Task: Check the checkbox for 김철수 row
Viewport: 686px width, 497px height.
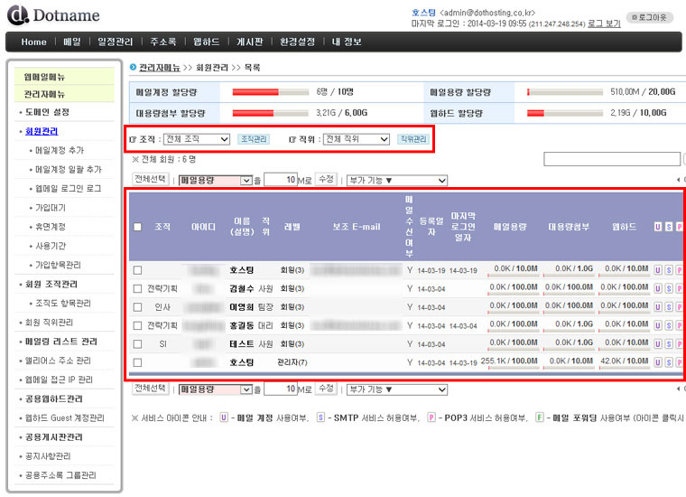Action: click(137, 289)
